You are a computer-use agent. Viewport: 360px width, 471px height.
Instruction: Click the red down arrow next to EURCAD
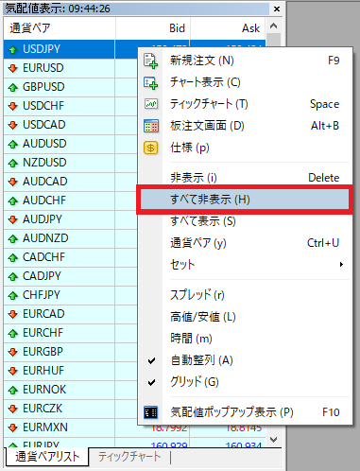tap(13, 314)
